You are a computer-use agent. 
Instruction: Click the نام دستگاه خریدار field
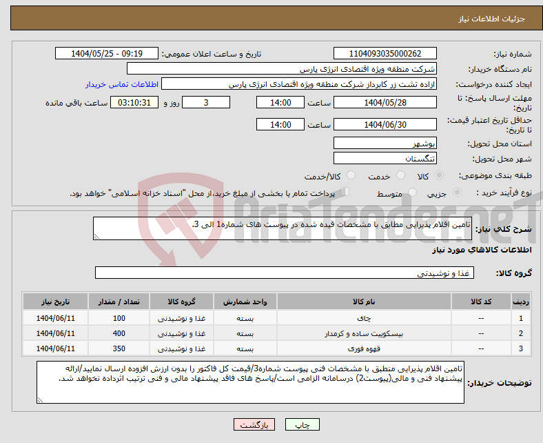[x=282, y=69]
